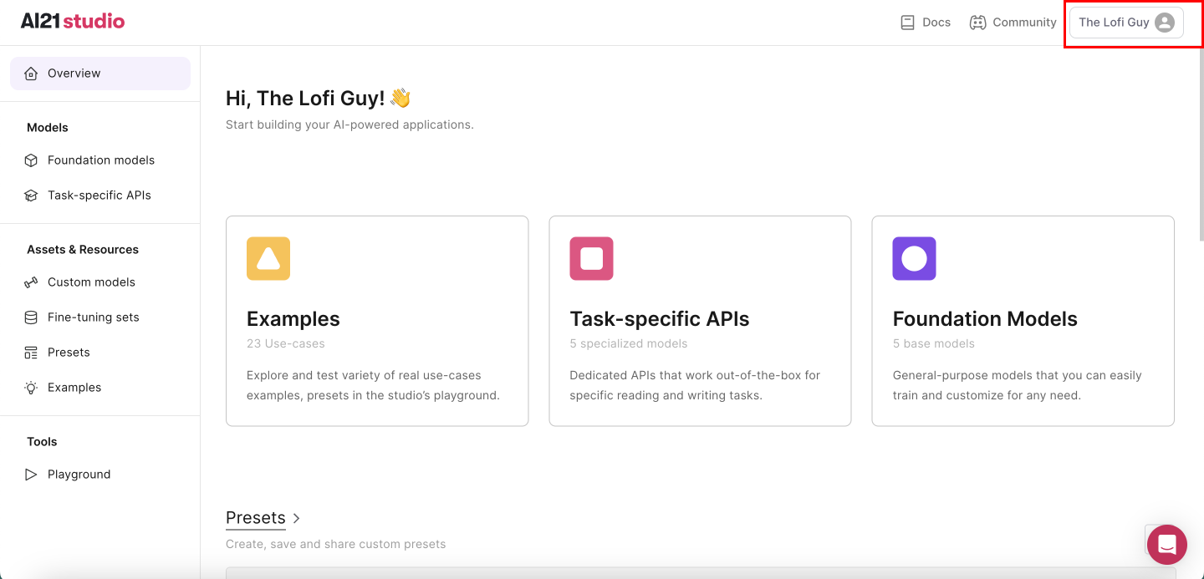Expand Presets with the chevron arrow
This screenshot has width=1204, height=579.
[297, 519]
